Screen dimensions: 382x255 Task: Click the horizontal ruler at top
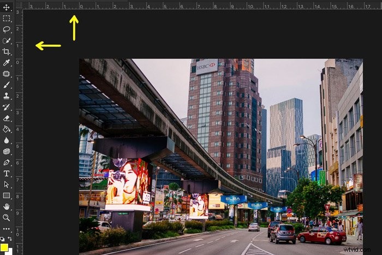(x=202, y=5)
